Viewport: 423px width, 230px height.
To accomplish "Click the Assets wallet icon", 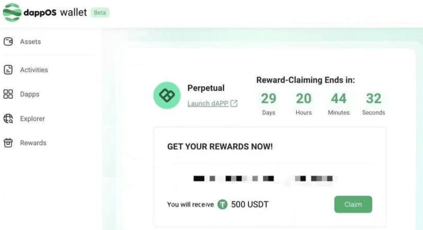I will point(8,42).
